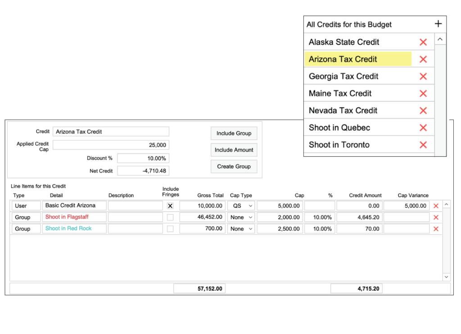
Task: Remove the Shoot in Flagstaff line item
Action: pyautogui.click(x=436, y=217)
